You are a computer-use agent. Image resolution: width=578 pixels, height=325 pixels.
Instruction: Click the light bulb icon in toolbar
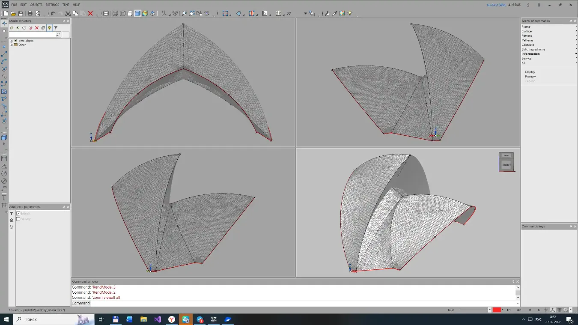coord(350,14)
